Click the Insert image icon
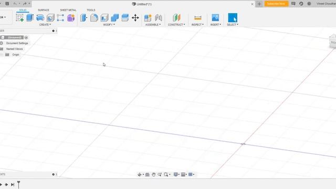This screenshot has width=336, height=189. click(x=215, y=18)
